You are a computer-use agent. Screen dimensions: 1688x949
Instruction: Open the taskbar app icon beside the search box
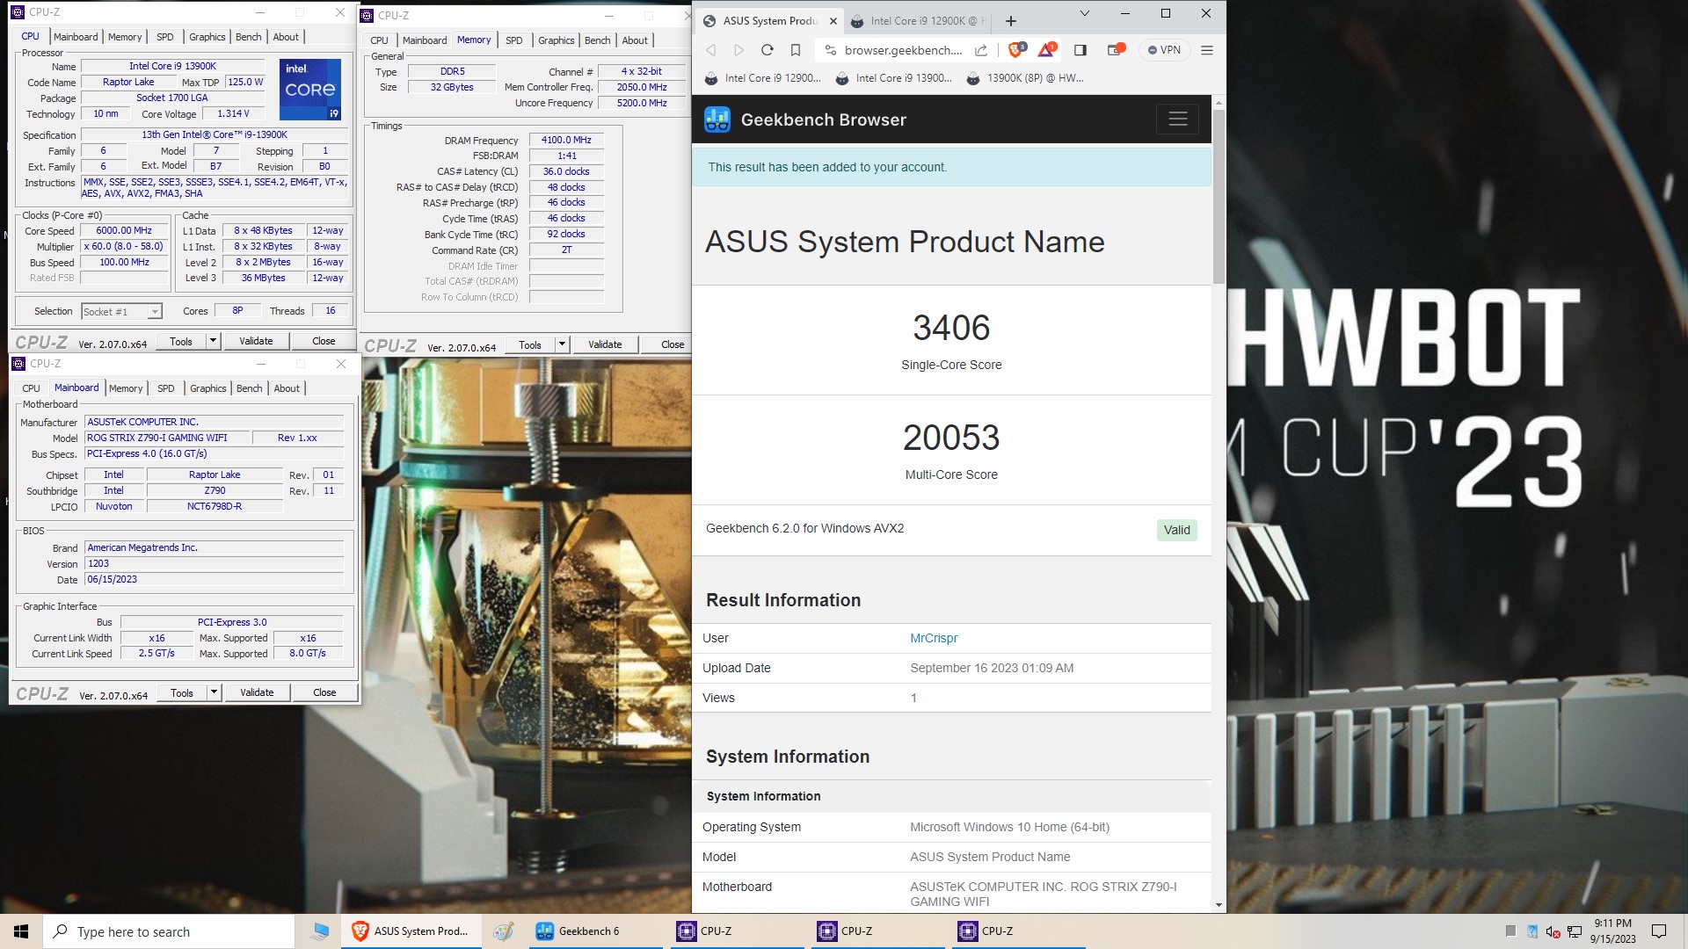point(319,931)
